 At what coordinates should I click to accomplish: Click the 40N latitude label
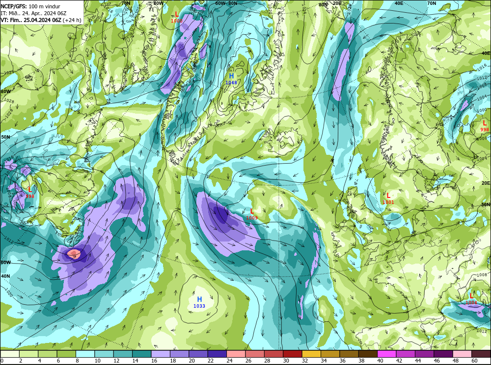(x=5, y=276)
